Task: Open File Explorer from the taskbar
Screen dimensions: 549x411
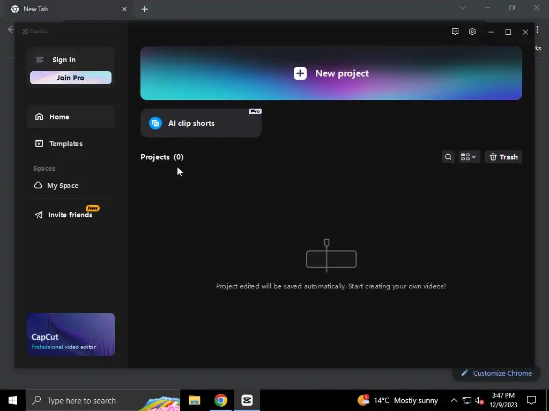Action: [194, 400]
